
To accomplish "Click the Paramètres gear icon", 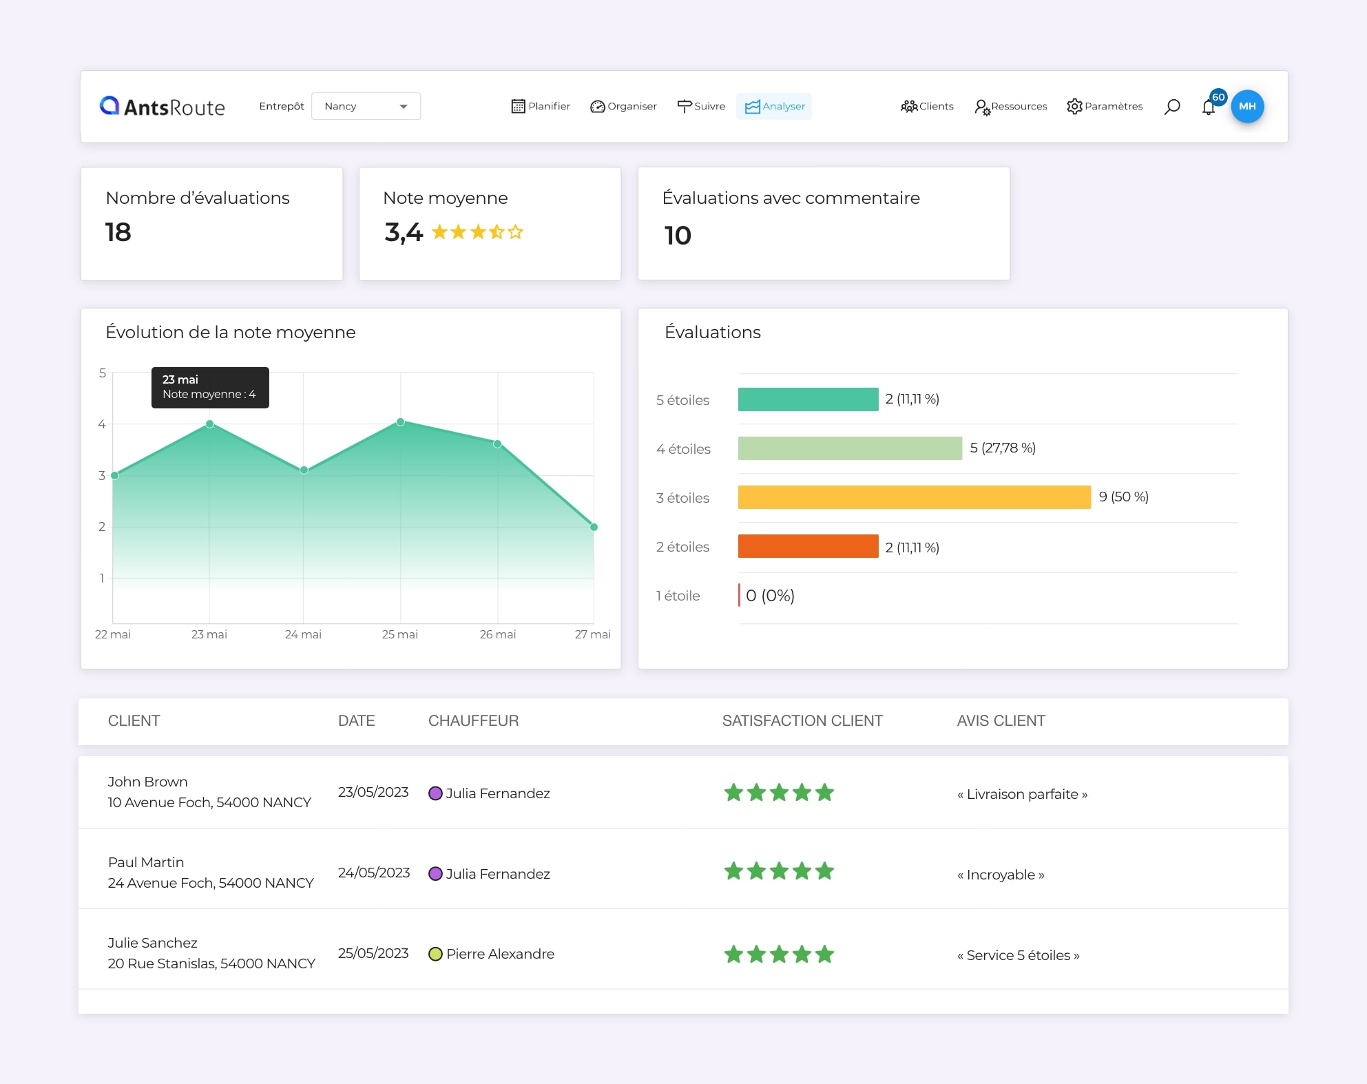I will click(x=1074, y=106).
